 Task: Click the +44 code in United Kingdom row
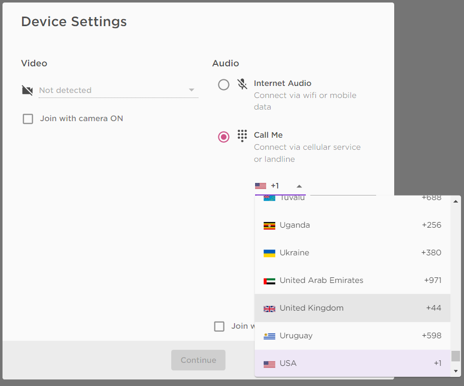pos(433,308)
